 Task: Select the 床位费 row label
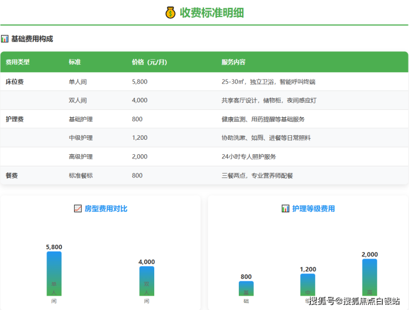(x=14, y=81)
